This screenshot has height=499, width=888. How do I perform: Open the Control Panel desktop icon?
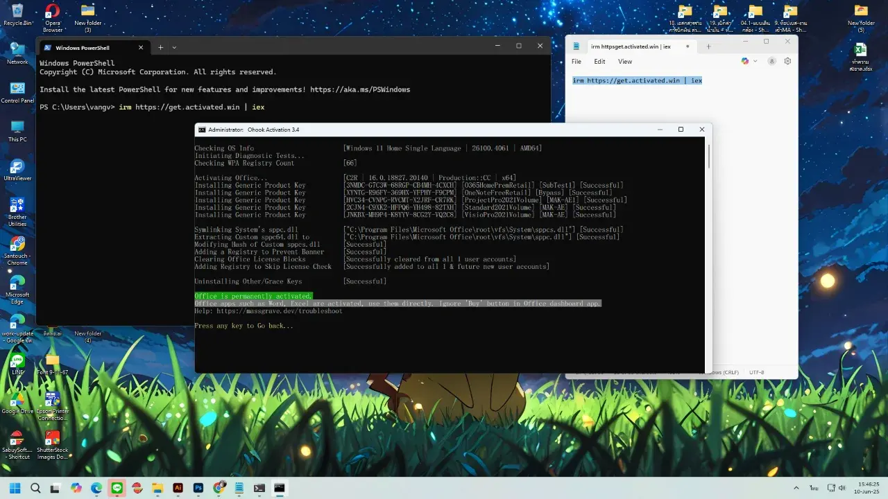[x=17, y=92]
